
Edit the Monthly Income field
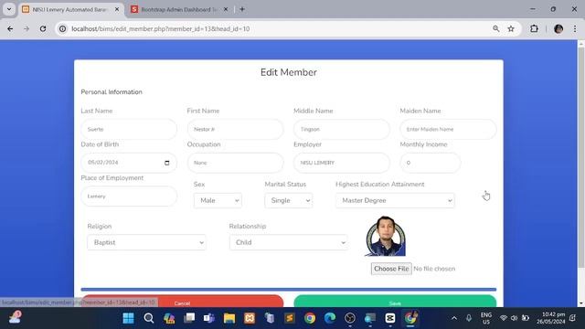(431, 163)
